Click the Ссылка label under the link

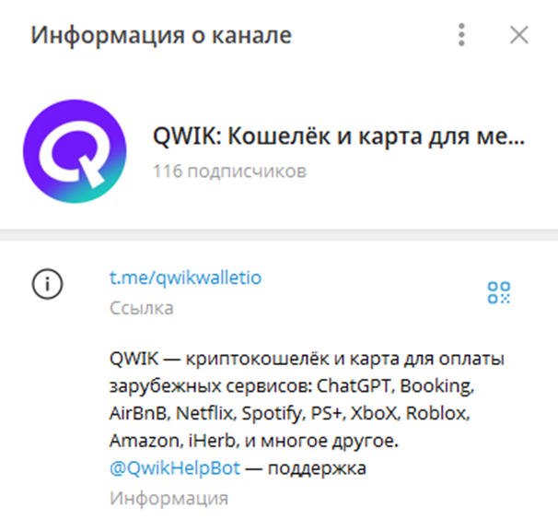141,308
